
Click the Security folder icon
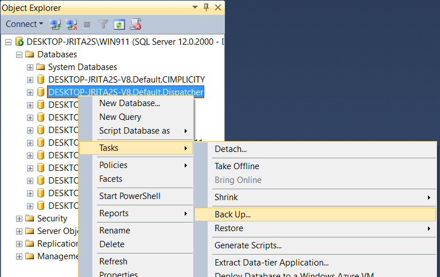point(29,218)
